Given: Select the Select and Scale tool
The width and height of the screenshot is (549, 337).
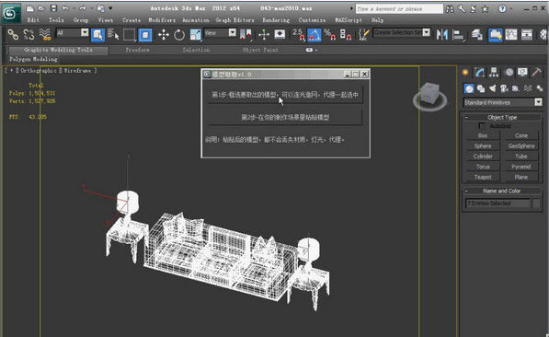Looking at the screenshot, I should (195, 34).
